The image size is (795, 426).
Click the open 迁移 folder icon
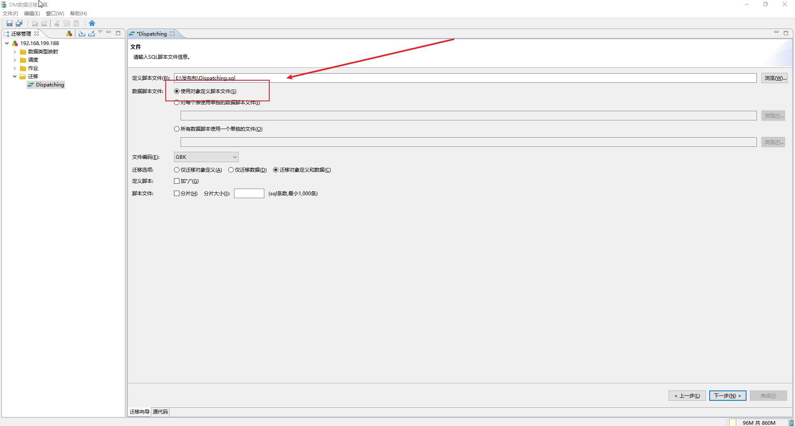click(23, 77)
